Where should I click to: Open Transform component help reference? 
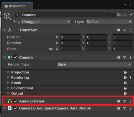coord(119,30)
